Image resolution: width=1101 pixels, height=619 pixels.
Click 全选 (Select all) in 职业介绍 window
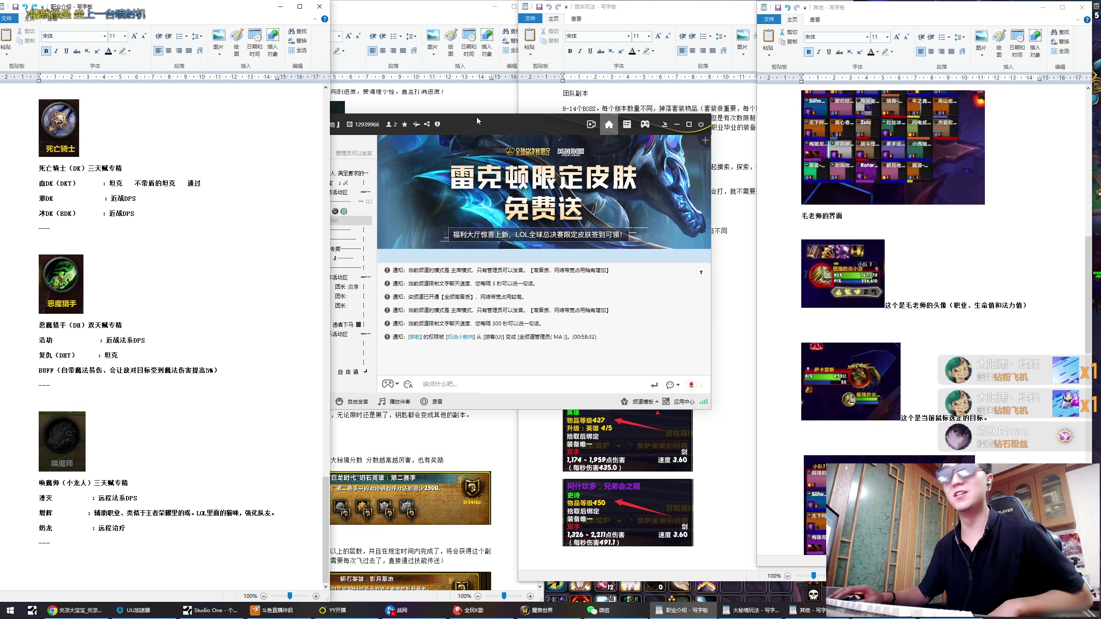coord(298,50)
